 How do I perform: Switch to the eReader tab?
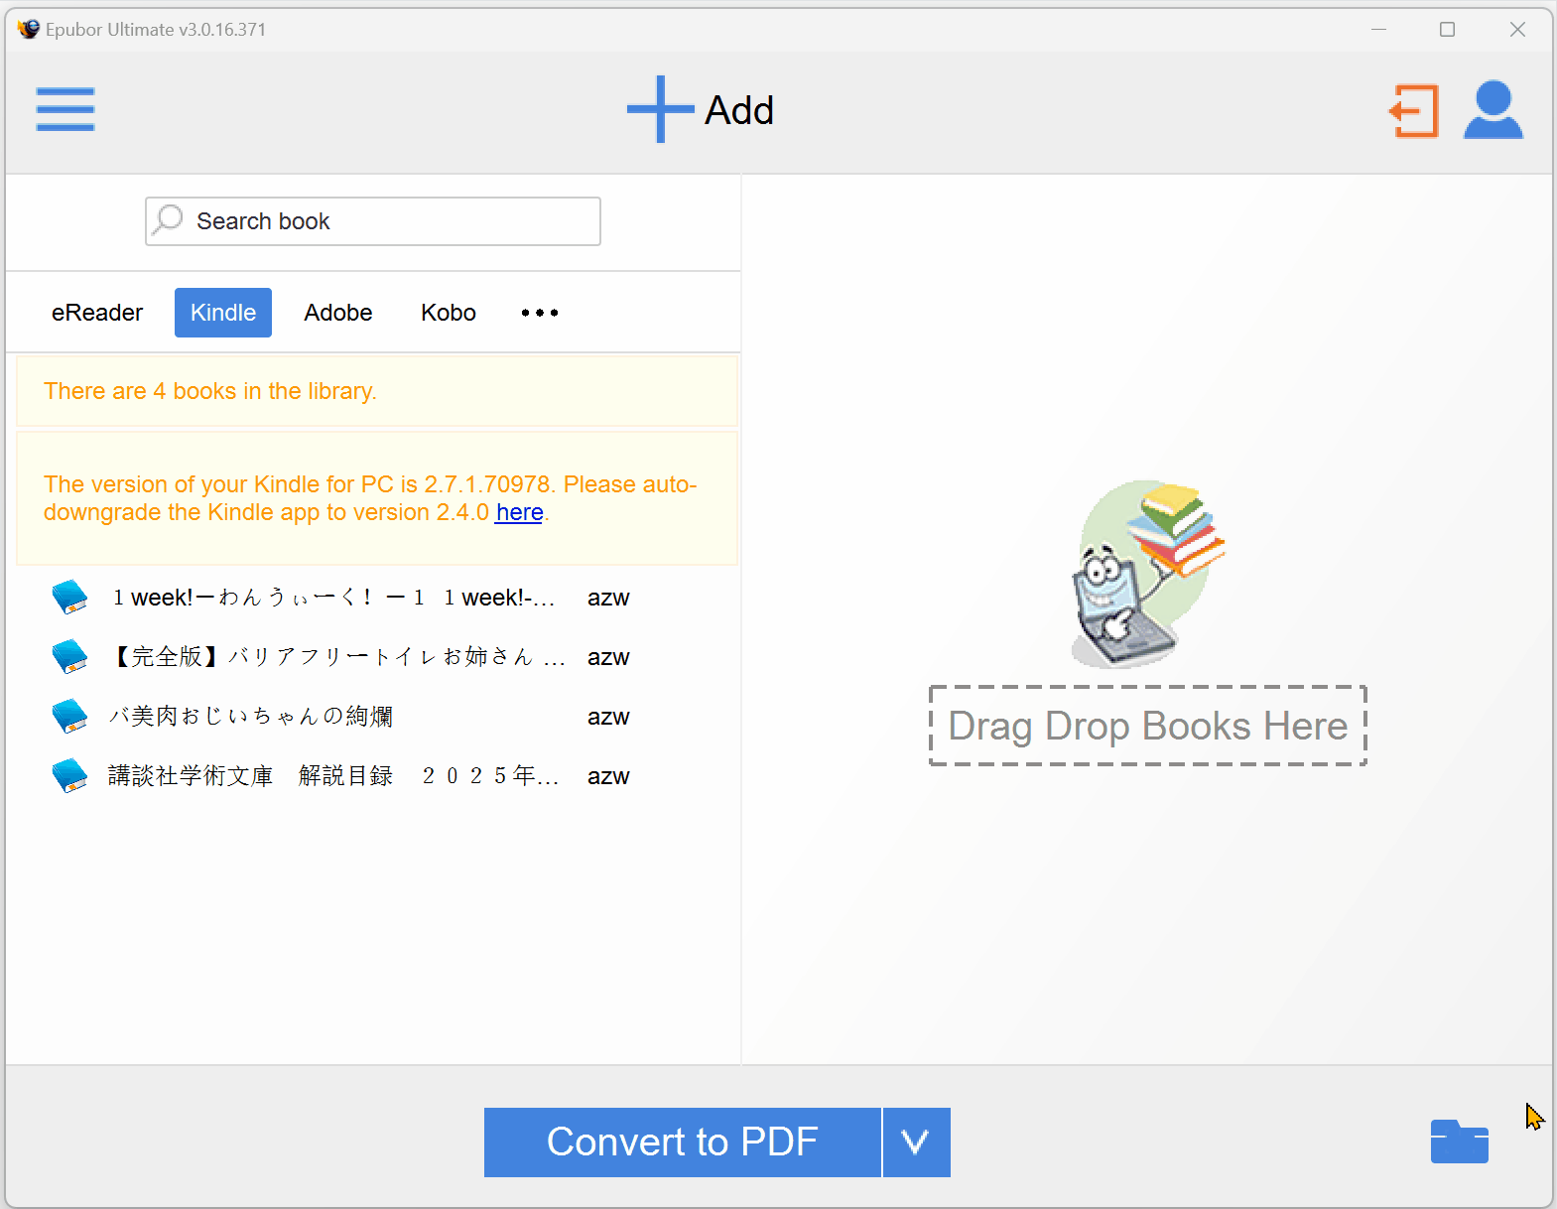(x=97, y=313)
